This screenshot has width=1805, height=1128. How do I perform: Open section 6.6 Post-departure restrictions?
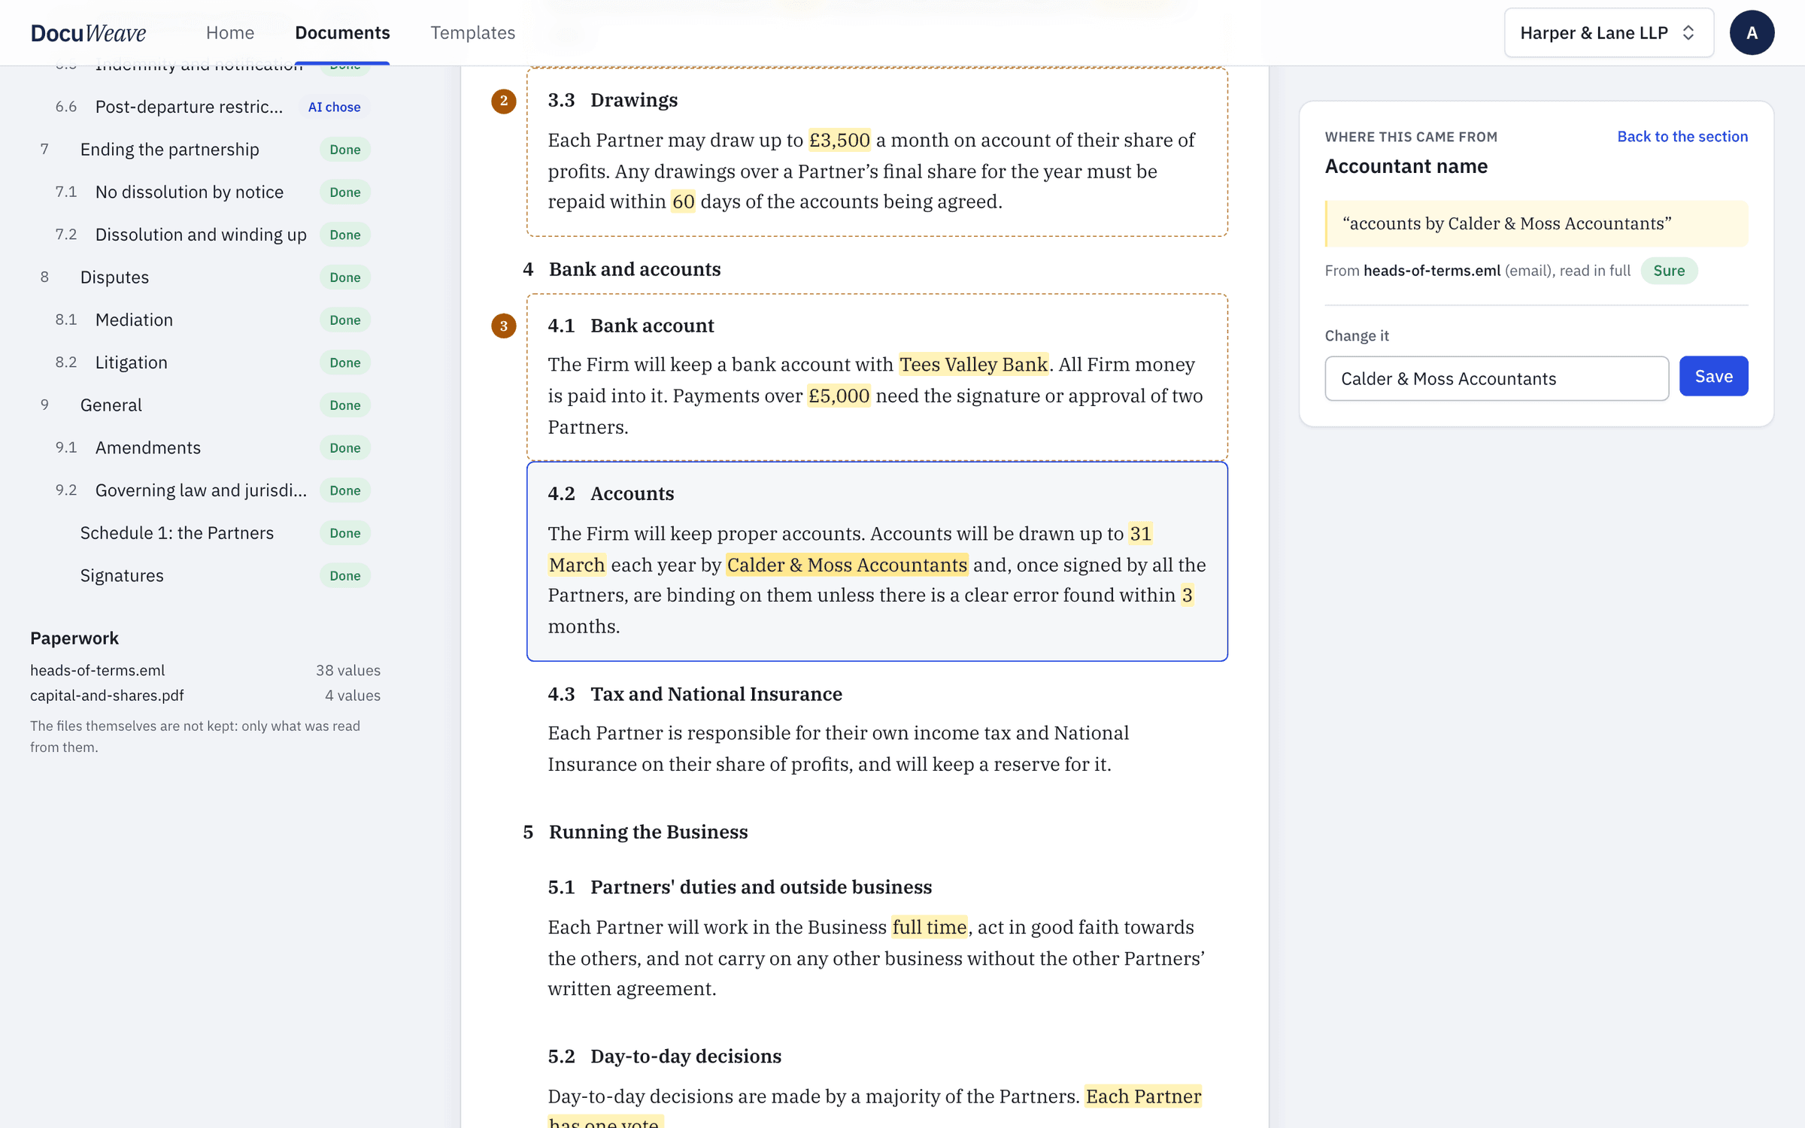(205, 107)
